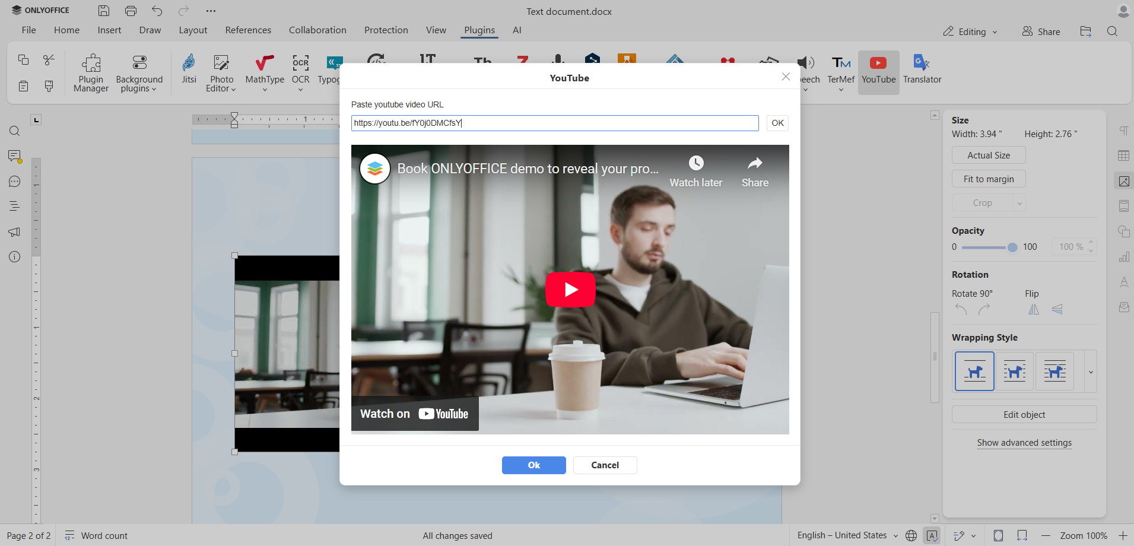The height and width of the screenshot is (546, 1134).
Task: Expand the Crop options arrow
Action: [x=1019, y=203]
